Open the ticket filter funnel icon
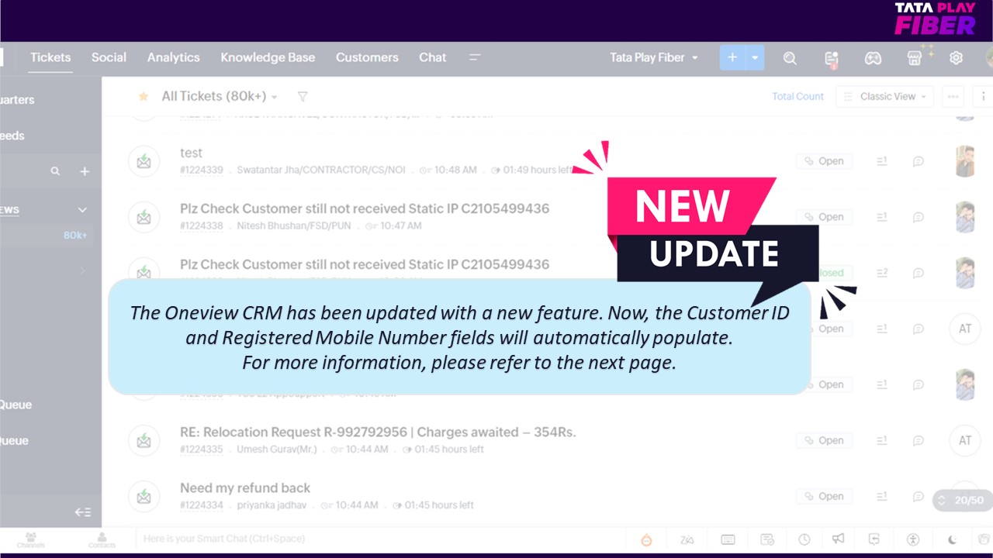This screenshot has width=993, height=558. coord(303,96)
